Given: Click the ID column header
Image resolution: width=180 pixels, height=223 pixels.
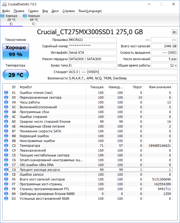Looking at the screenshot, I should [x=14, y=87].
